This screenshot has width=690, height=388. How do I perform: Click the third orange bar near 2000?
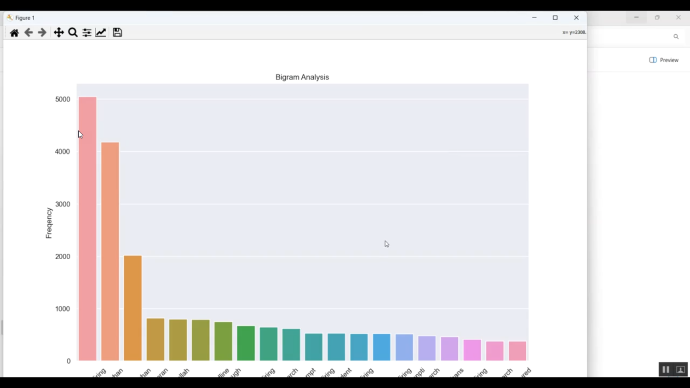click(x=133, y=308)
